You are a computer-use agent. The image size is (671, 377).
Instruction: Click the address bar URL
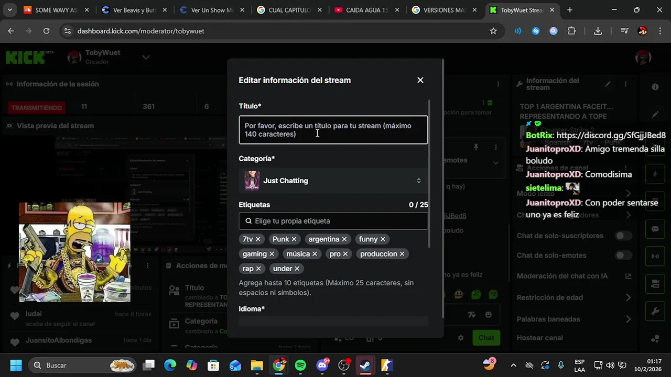click(x=140, y=31)
